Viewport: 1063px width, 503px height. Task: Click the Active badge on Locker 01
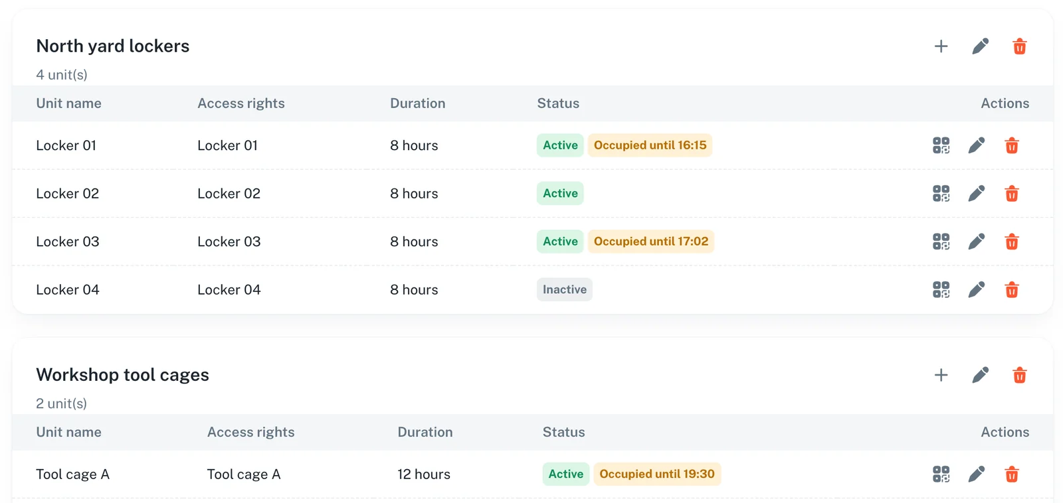tap(560, 145)
